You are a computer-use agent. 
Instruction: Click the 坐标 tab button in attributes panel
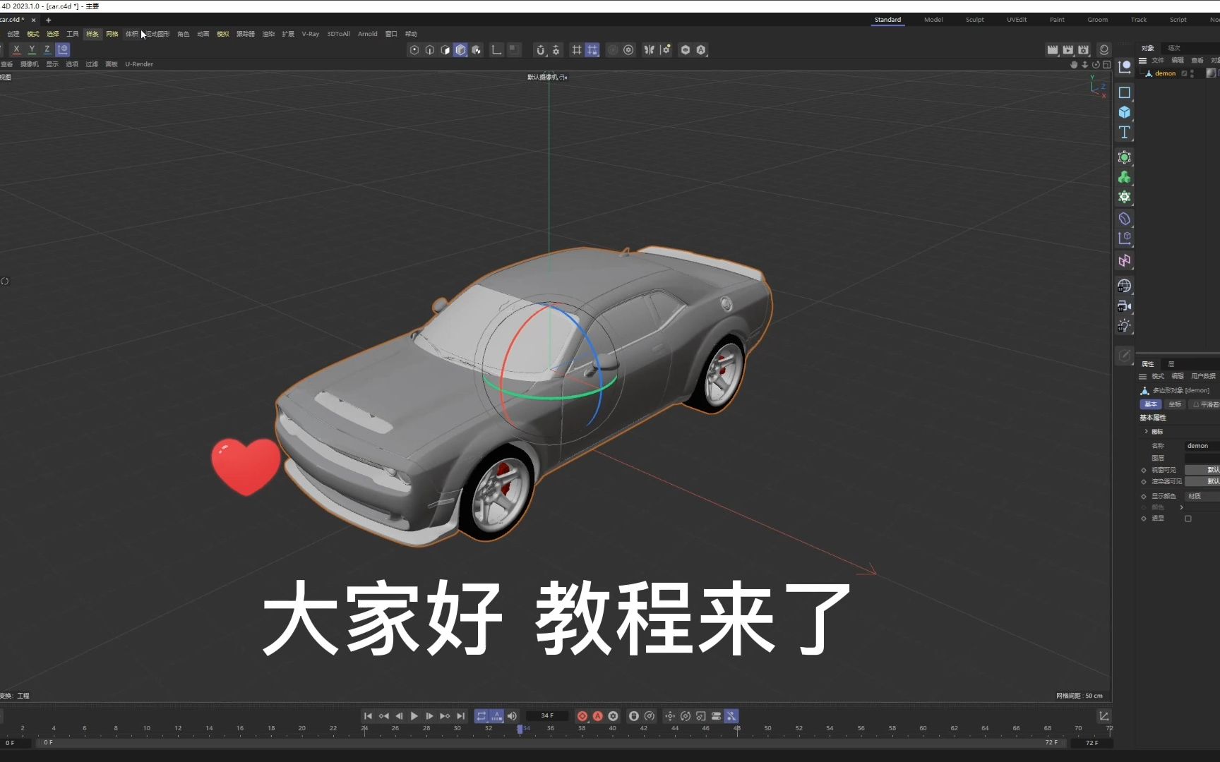(x=1175, y=404)
